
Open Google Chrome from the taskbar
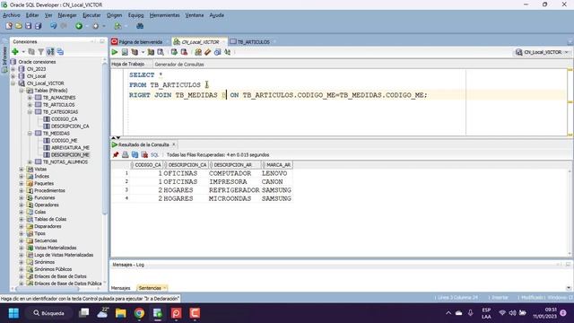point(139,313)
